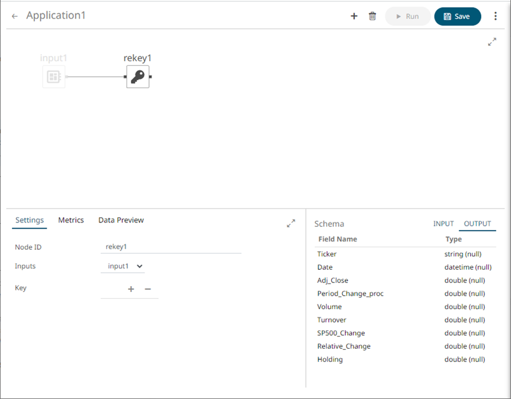Expand the Settings panel using expand icon
The width and height of the screenshot is (511, 399).
(291, 224)
